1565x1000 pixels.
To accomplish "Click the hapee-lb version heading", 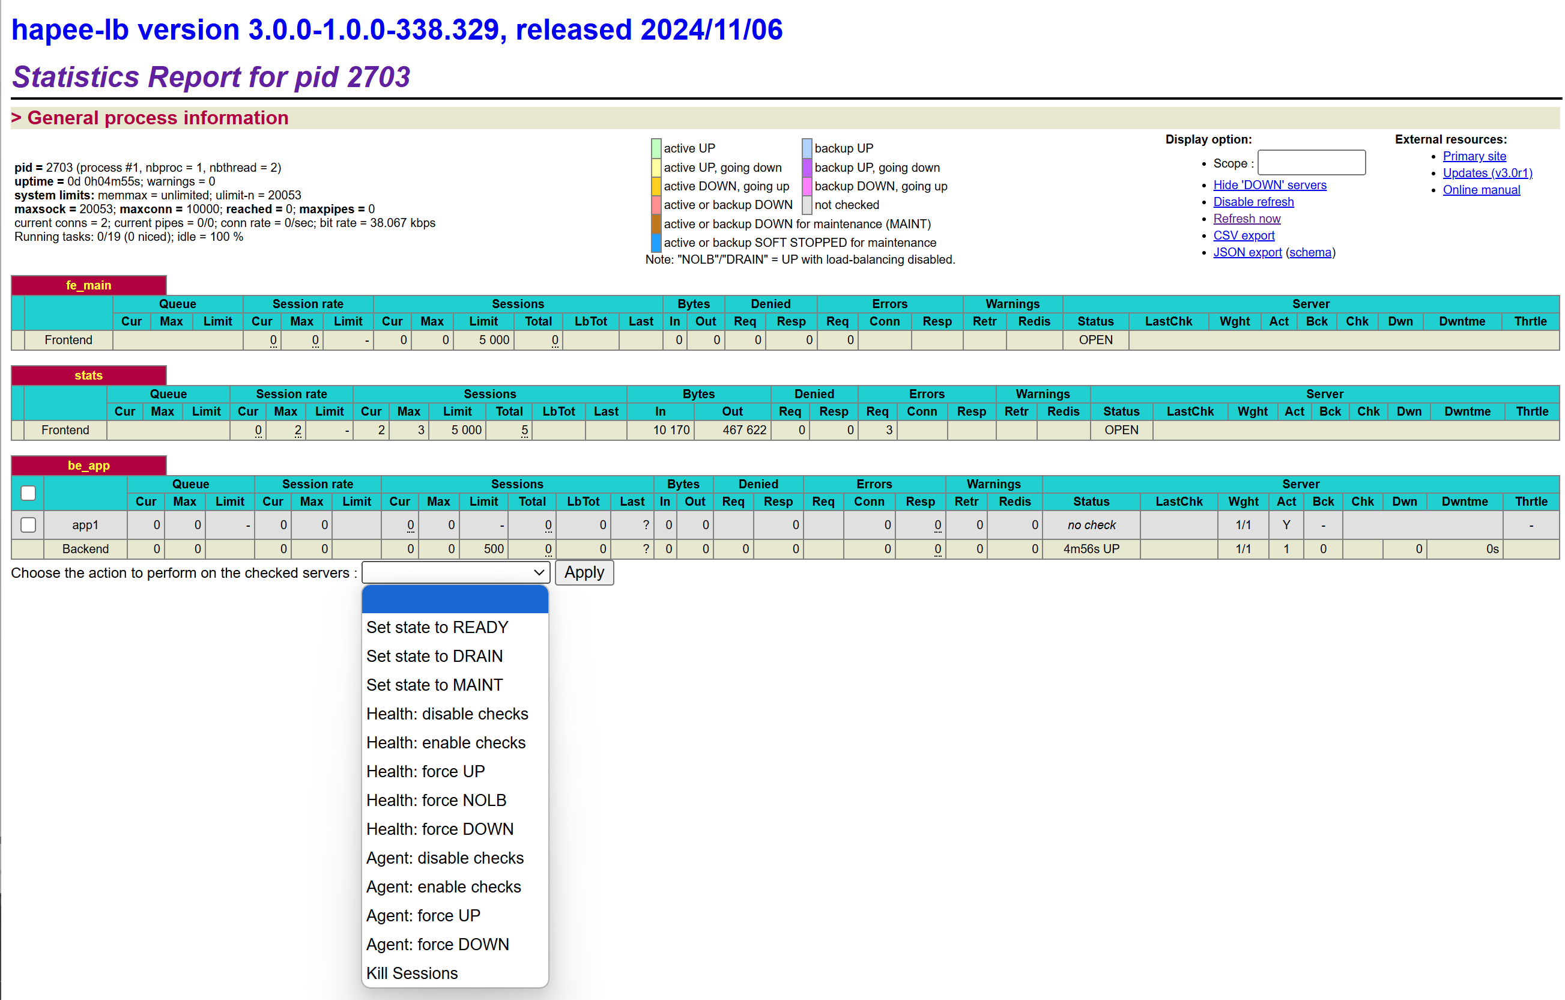I will point(397,29).
